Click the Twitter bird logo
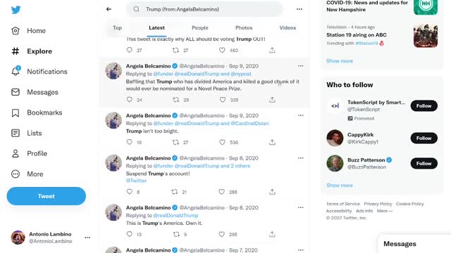This screenshot has width=451, height=253. point(16,10)
